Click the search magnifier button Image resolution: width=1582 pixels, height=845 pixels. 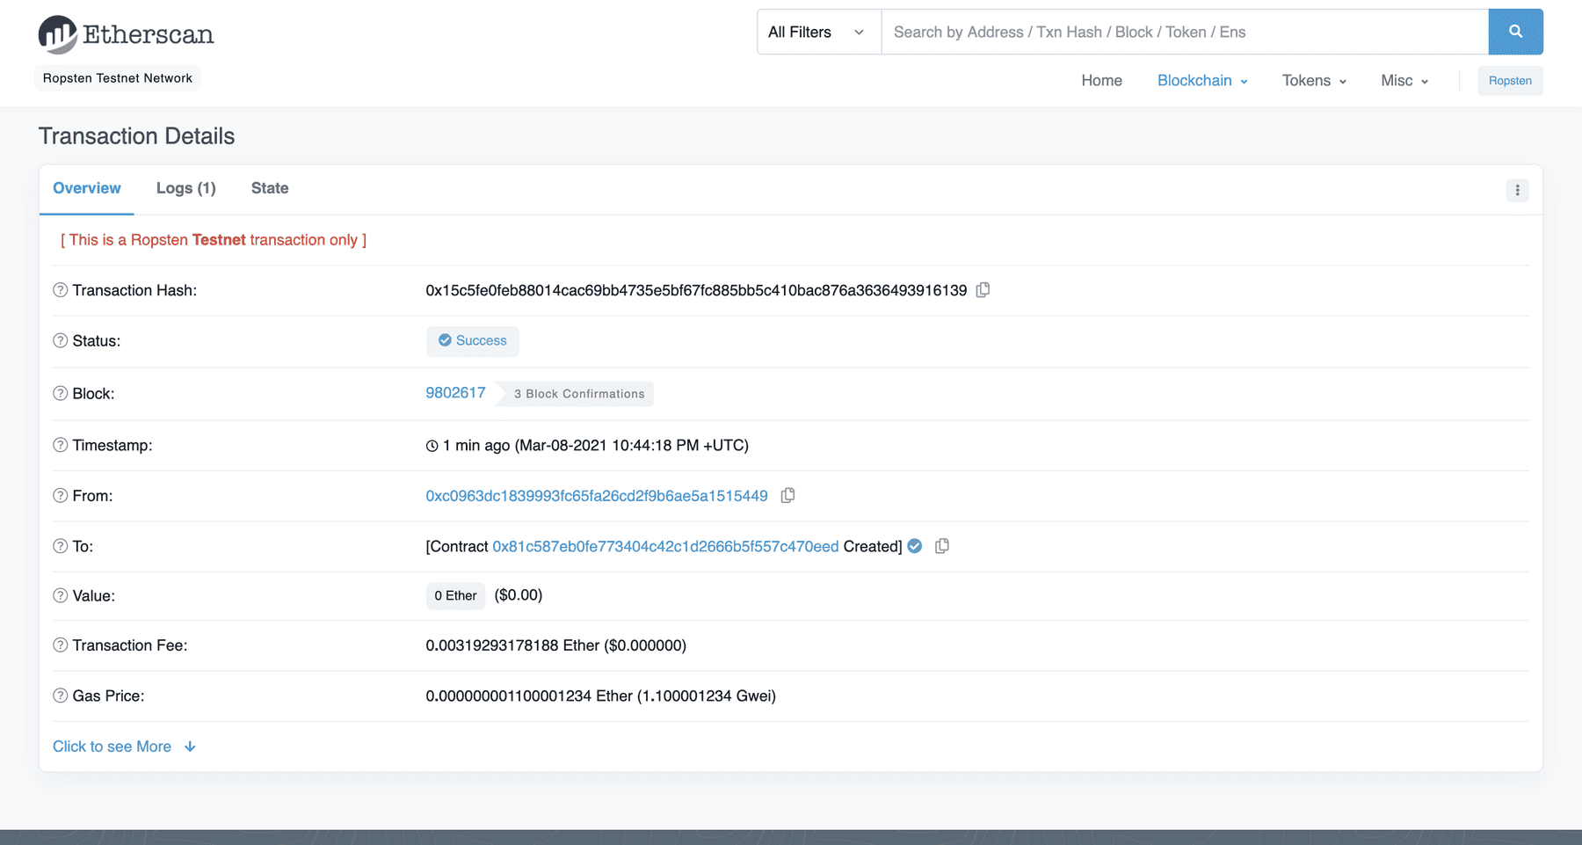1515,31
